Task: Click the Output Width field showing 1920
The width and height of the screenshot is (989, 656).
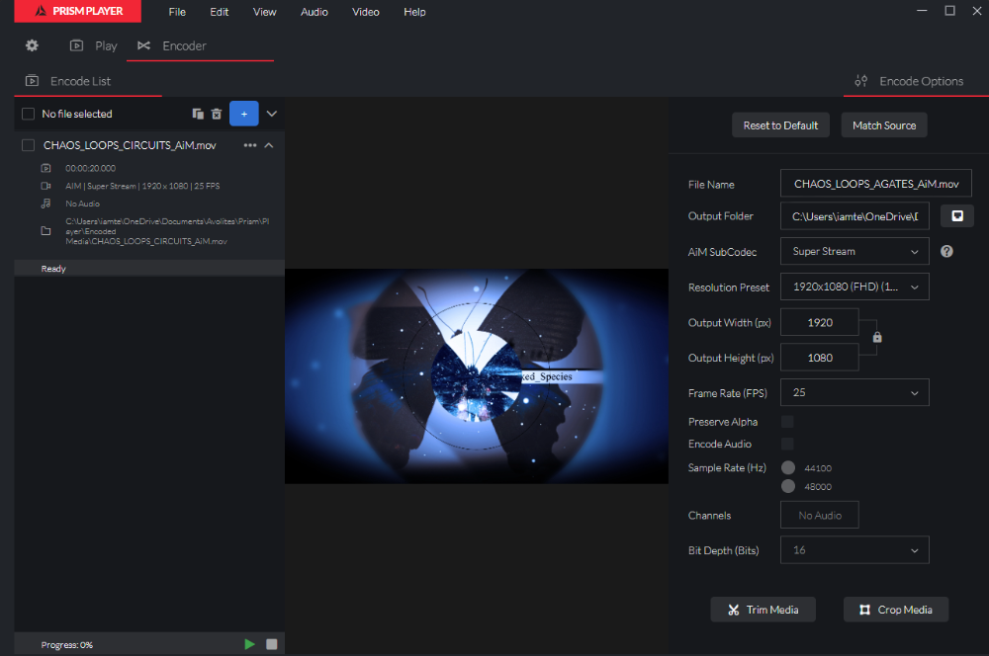Action: tap(819, 323)
